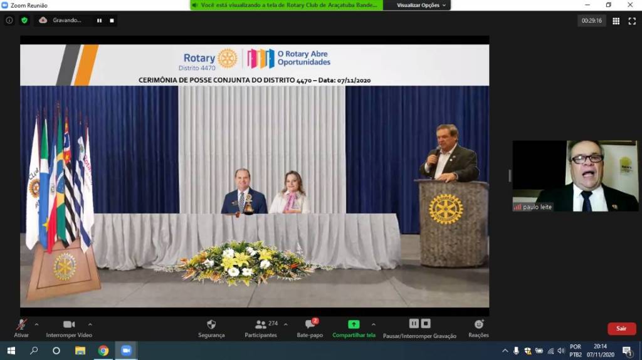Viewport: 642px width, 360px height.
Task: Click the red Sair button
Action: click(621, 328)
